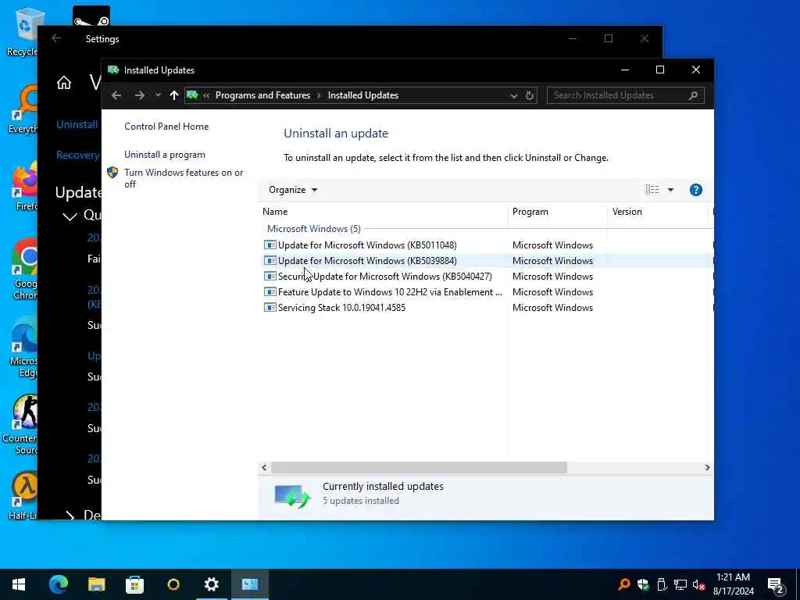Open Uninstall a program link
800x600 pixels.
click(x=165, y=155)
